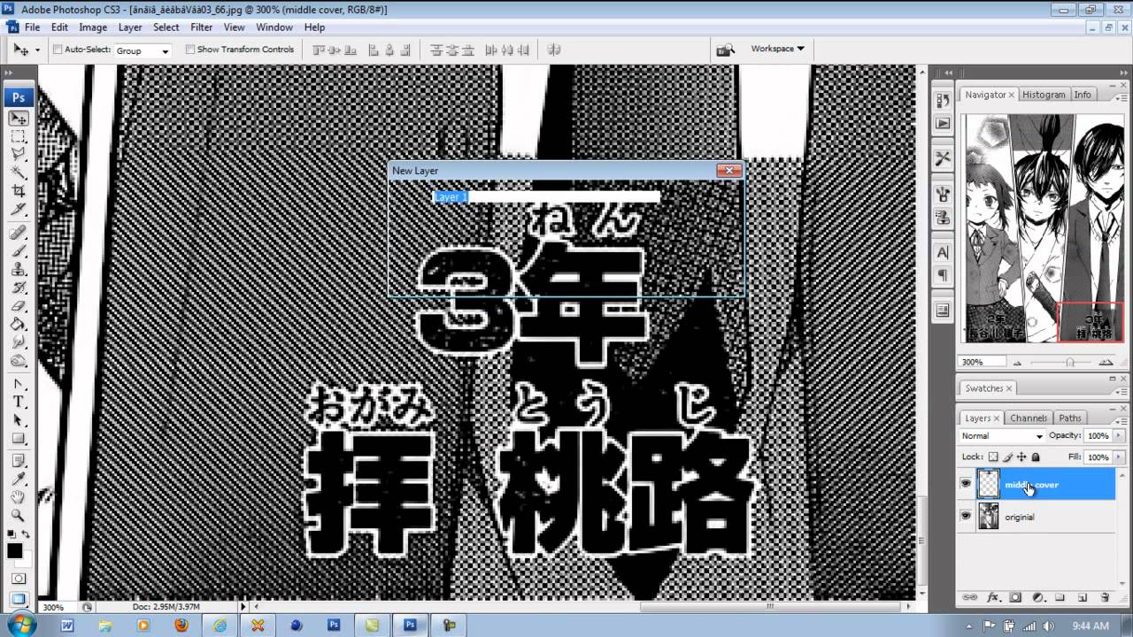Select the Zoom tool
This screenshot has width=1133, height=637.
tap(18, 515)
